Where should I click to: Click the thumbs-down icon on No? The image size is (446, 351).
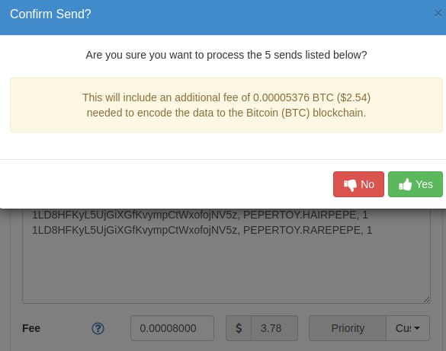pyautogui.click(x=350, y=185)
